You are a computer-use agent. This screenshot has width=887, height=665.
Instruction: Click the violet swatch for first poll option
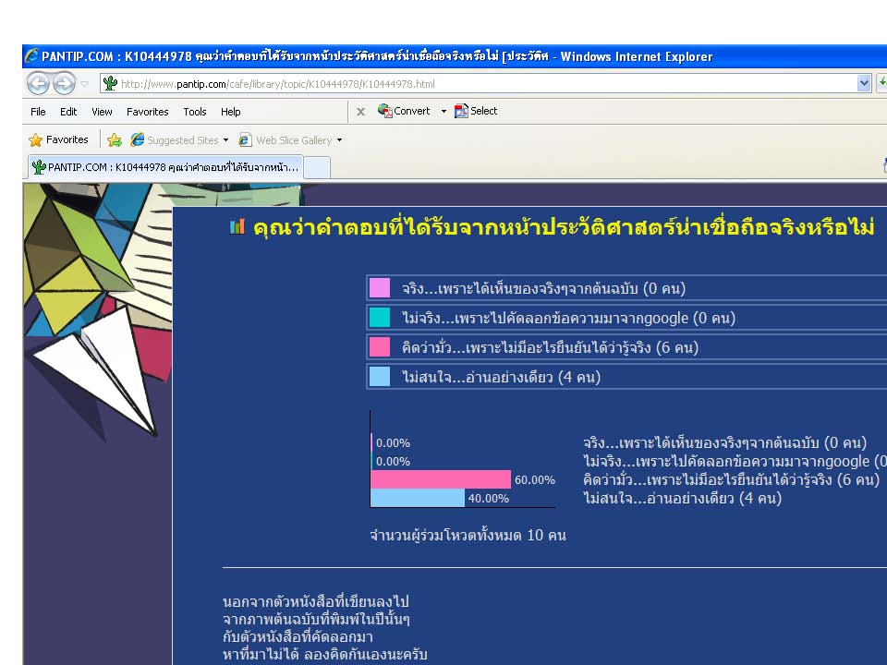coord(380,288)
